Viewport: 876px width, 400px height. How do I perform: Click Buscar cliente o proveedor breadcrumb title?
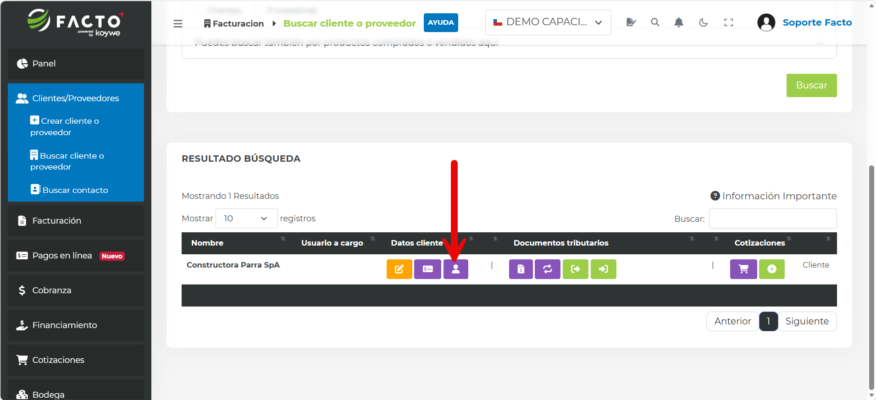tap(349, 23)
